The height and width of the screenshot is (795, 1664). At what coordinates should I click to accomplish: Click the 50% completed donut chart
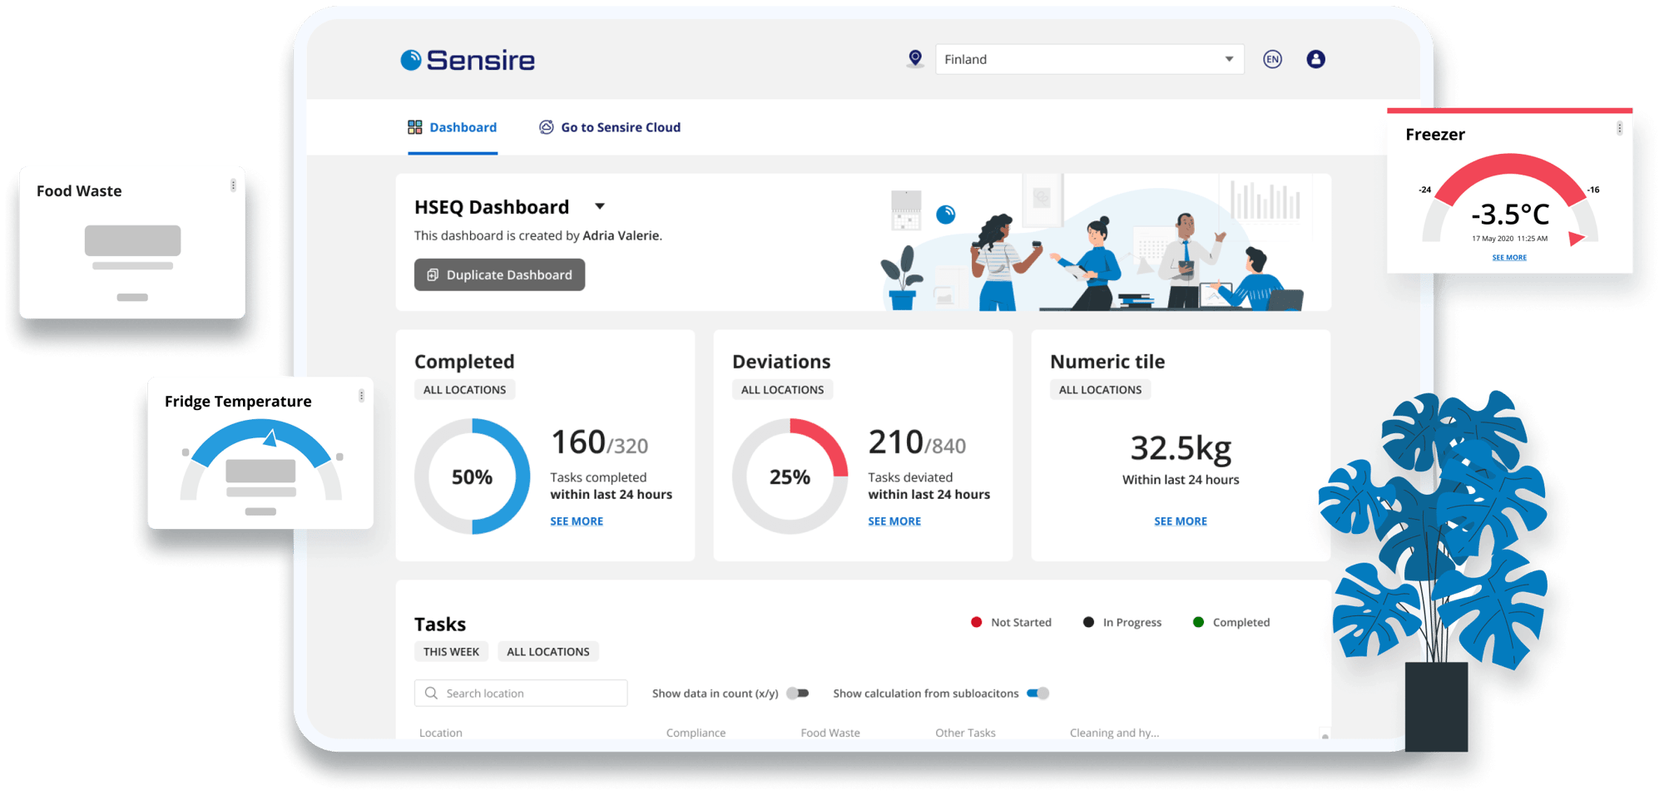pos(472,477)
